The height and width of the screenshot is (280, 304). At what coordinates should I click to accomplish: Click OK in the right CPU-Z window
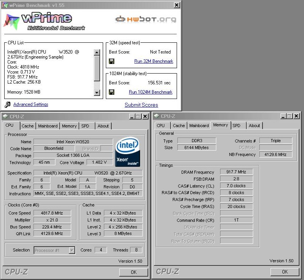point(285,272)
